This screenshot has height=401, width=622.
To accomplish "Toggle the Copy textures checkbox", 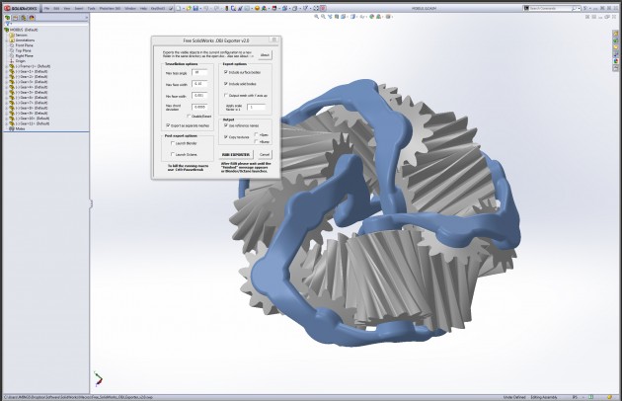I will coord(226,137).
